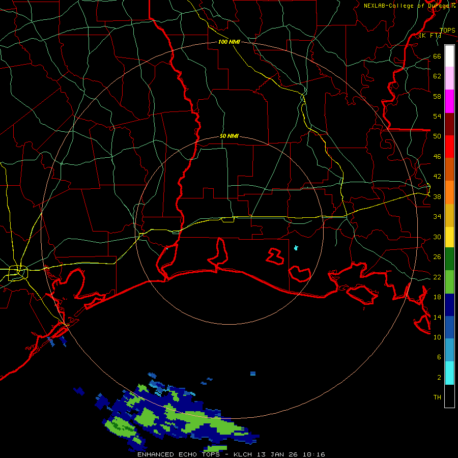Click the legend value 38

[x=437, y=196]
